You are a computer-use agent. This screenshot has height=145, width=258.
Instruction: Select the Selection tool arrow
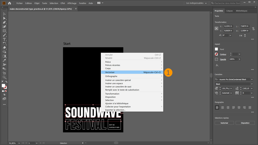(x=4, y=14)
